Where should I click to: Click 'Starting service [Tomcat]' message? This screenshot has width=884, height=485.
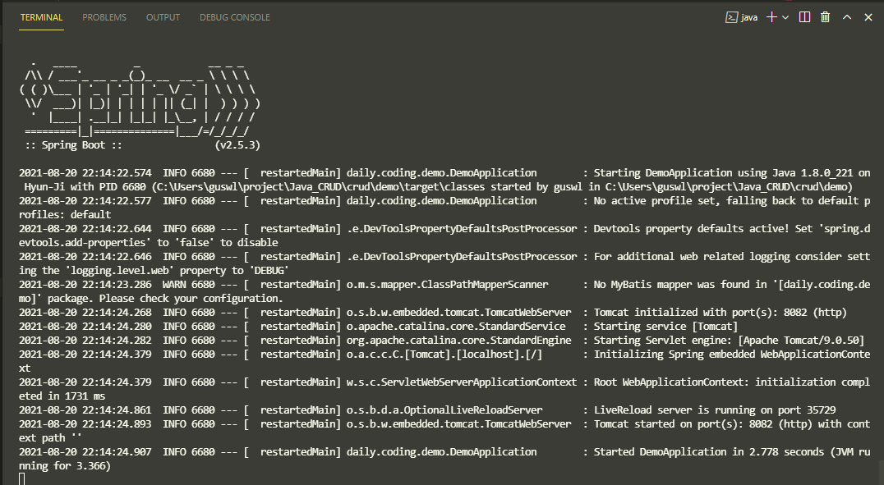(665, 327)
